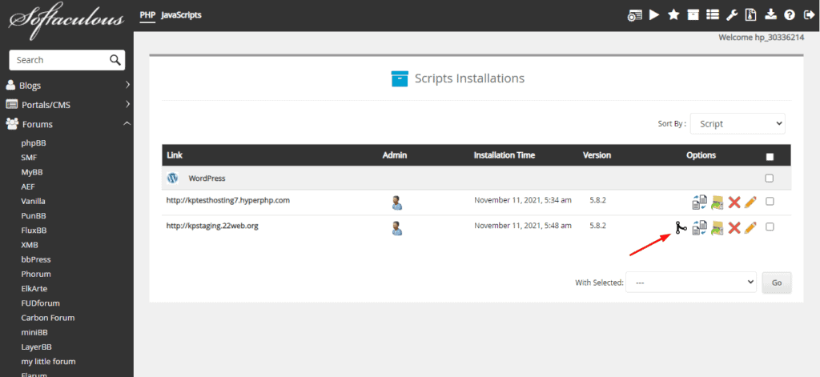Open the Sort By Script dropdown
The image size is (820, 377).
(x=738, y=124)
